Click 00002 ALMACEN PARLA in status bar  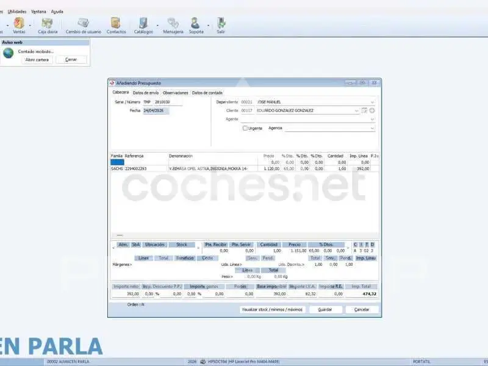(x=68, y=362)
